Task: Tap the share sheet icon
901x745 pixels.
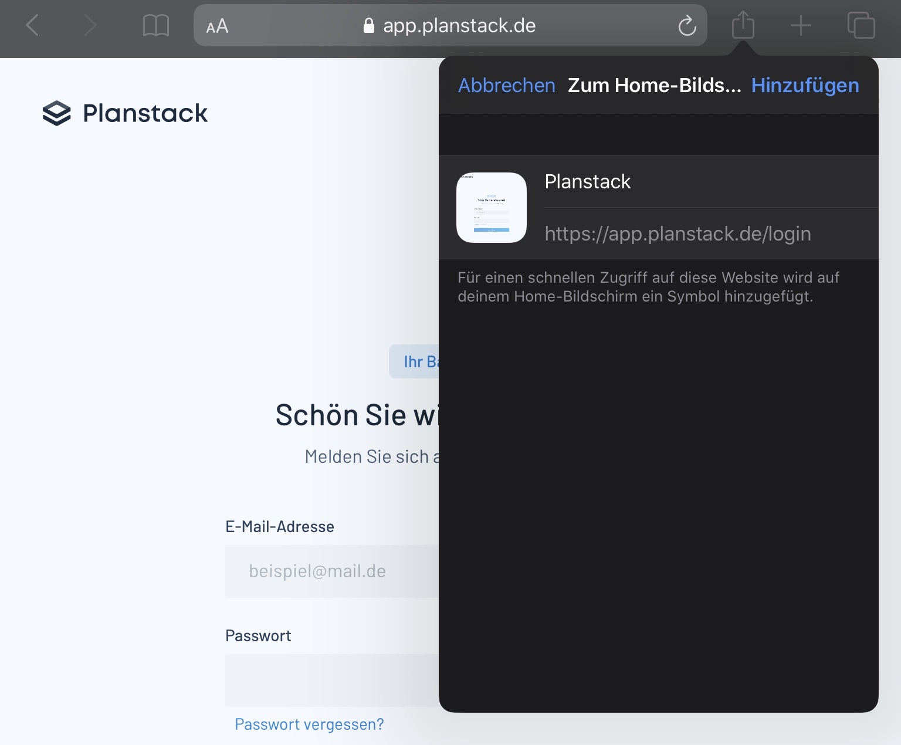Action: pyautogui.click(x=743, y=25)
